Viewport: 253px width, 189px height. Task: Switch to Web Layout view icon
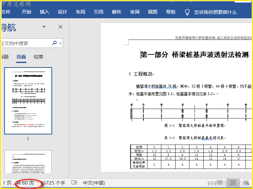tap(246, 183)
